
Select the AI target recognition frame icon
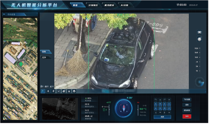pos(58,91)
